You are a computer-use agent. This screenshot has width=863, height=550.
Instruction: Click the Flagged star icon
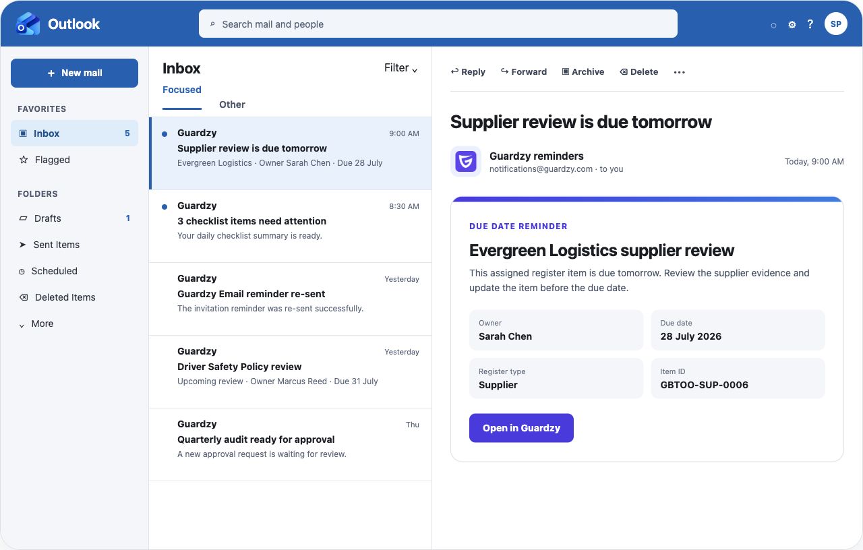tap(24, 160)
